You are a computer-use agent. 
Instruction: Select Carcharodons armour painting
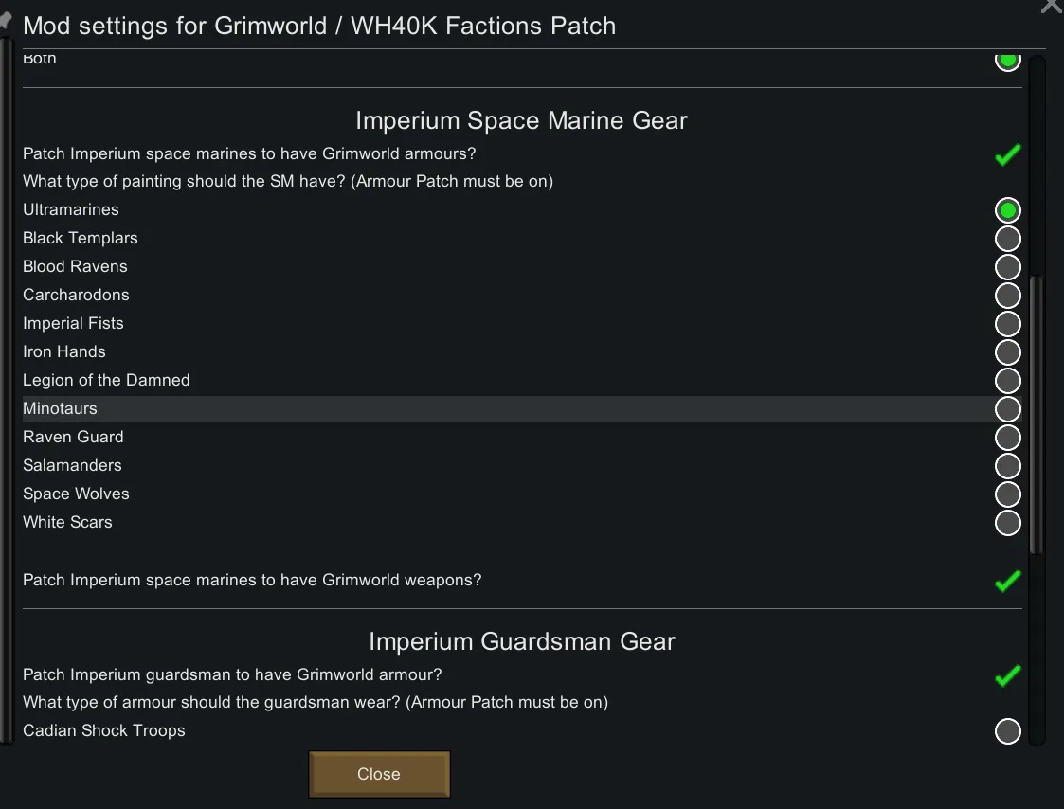pyautogui.click(x=1007, y=296)
